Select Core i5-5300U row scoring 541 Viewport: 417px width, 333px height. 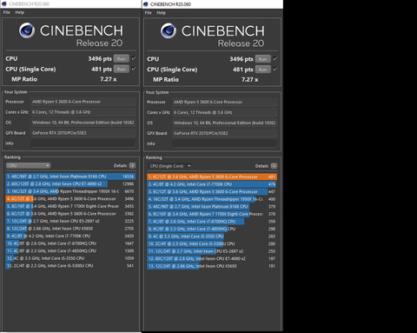click(x=70, y=265)
